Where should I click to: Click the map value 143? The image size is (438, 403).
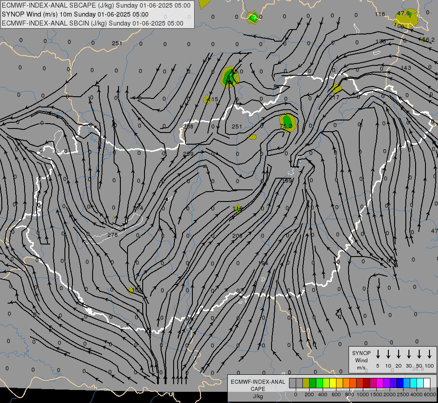pos(406,68)
